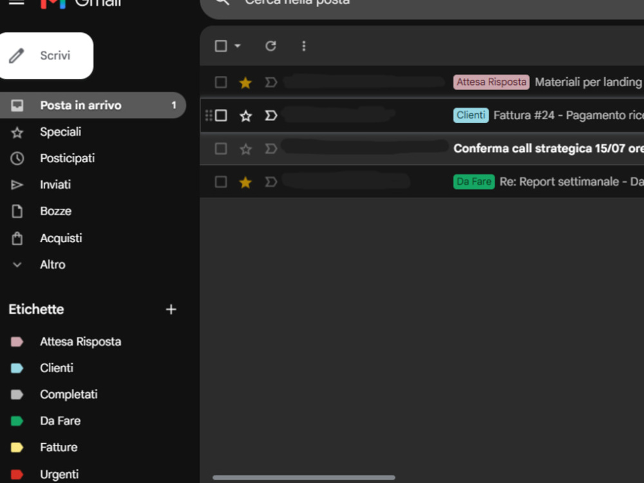
Task: Unstar the 'Materiali per landing' email
Action: pyautogui.click(x=245, y=82)
